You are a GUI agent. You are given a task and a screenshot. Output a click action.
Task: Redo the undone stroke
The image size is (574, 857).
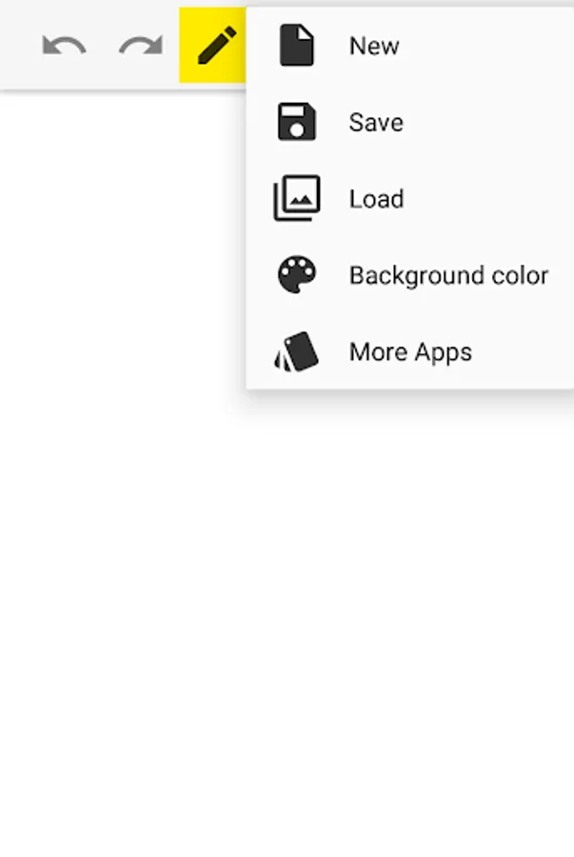[141, 46]
